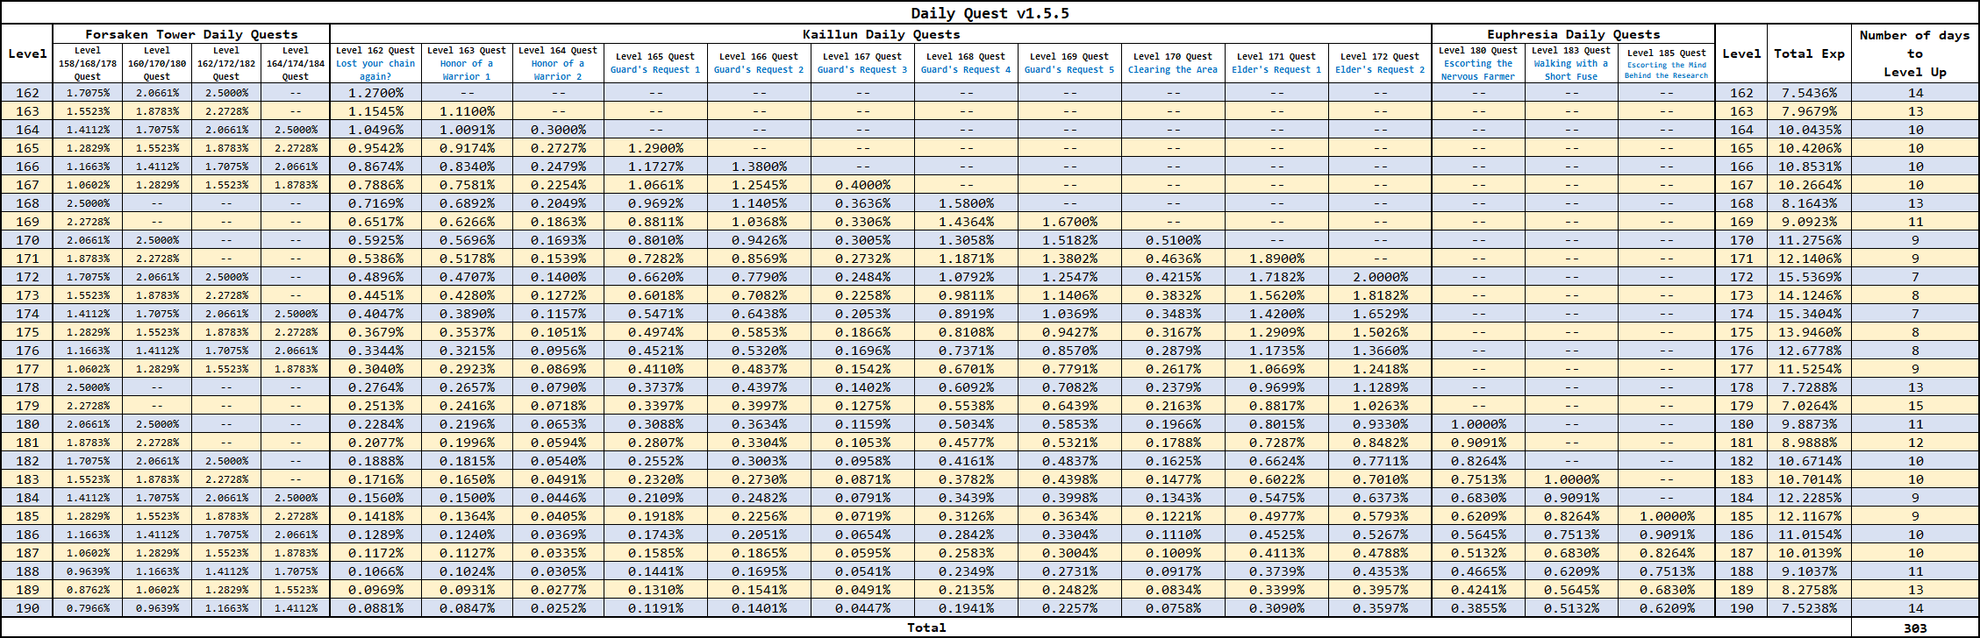
Task: Click the "0.3000%" cell in the level 164 row
Action: [558, 130]
